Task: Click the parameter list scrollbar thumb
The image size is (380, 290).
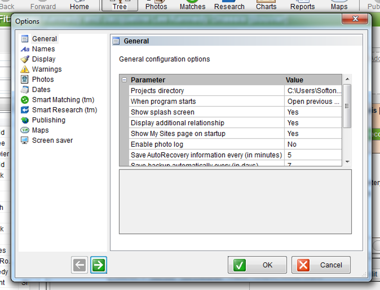Action: 347,106
